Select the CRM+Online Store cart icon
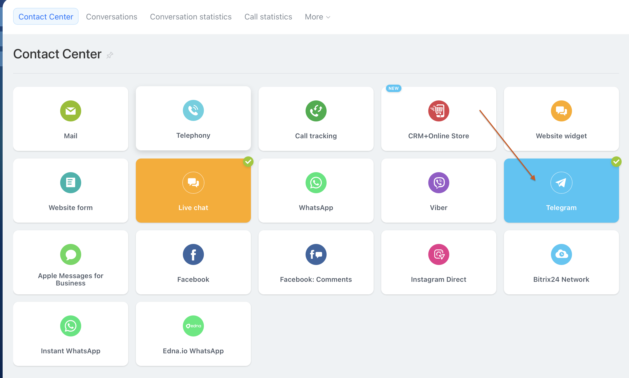 point(439,111)
